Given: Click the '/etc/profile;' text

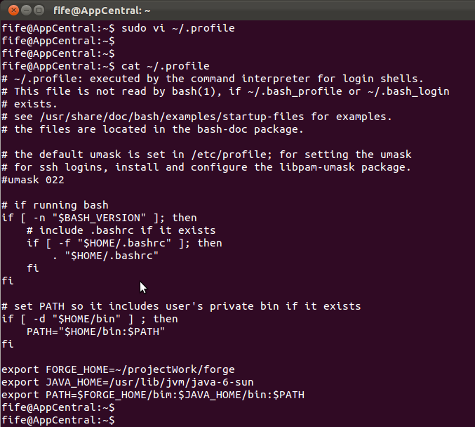Looking at the screenshot, I should (232, 155).
